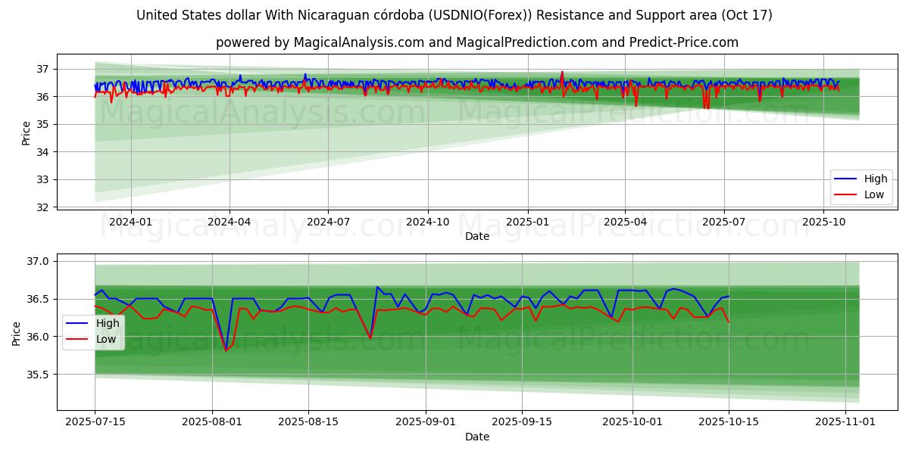
Task: Select the 2025-11-01 date tick label
Action: point(845,422)
